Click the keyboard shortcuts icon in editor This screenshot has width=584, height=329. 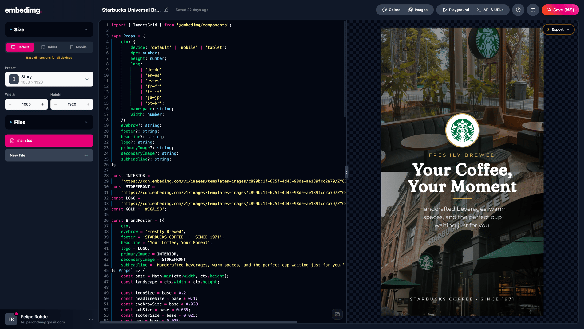(337, 314)
